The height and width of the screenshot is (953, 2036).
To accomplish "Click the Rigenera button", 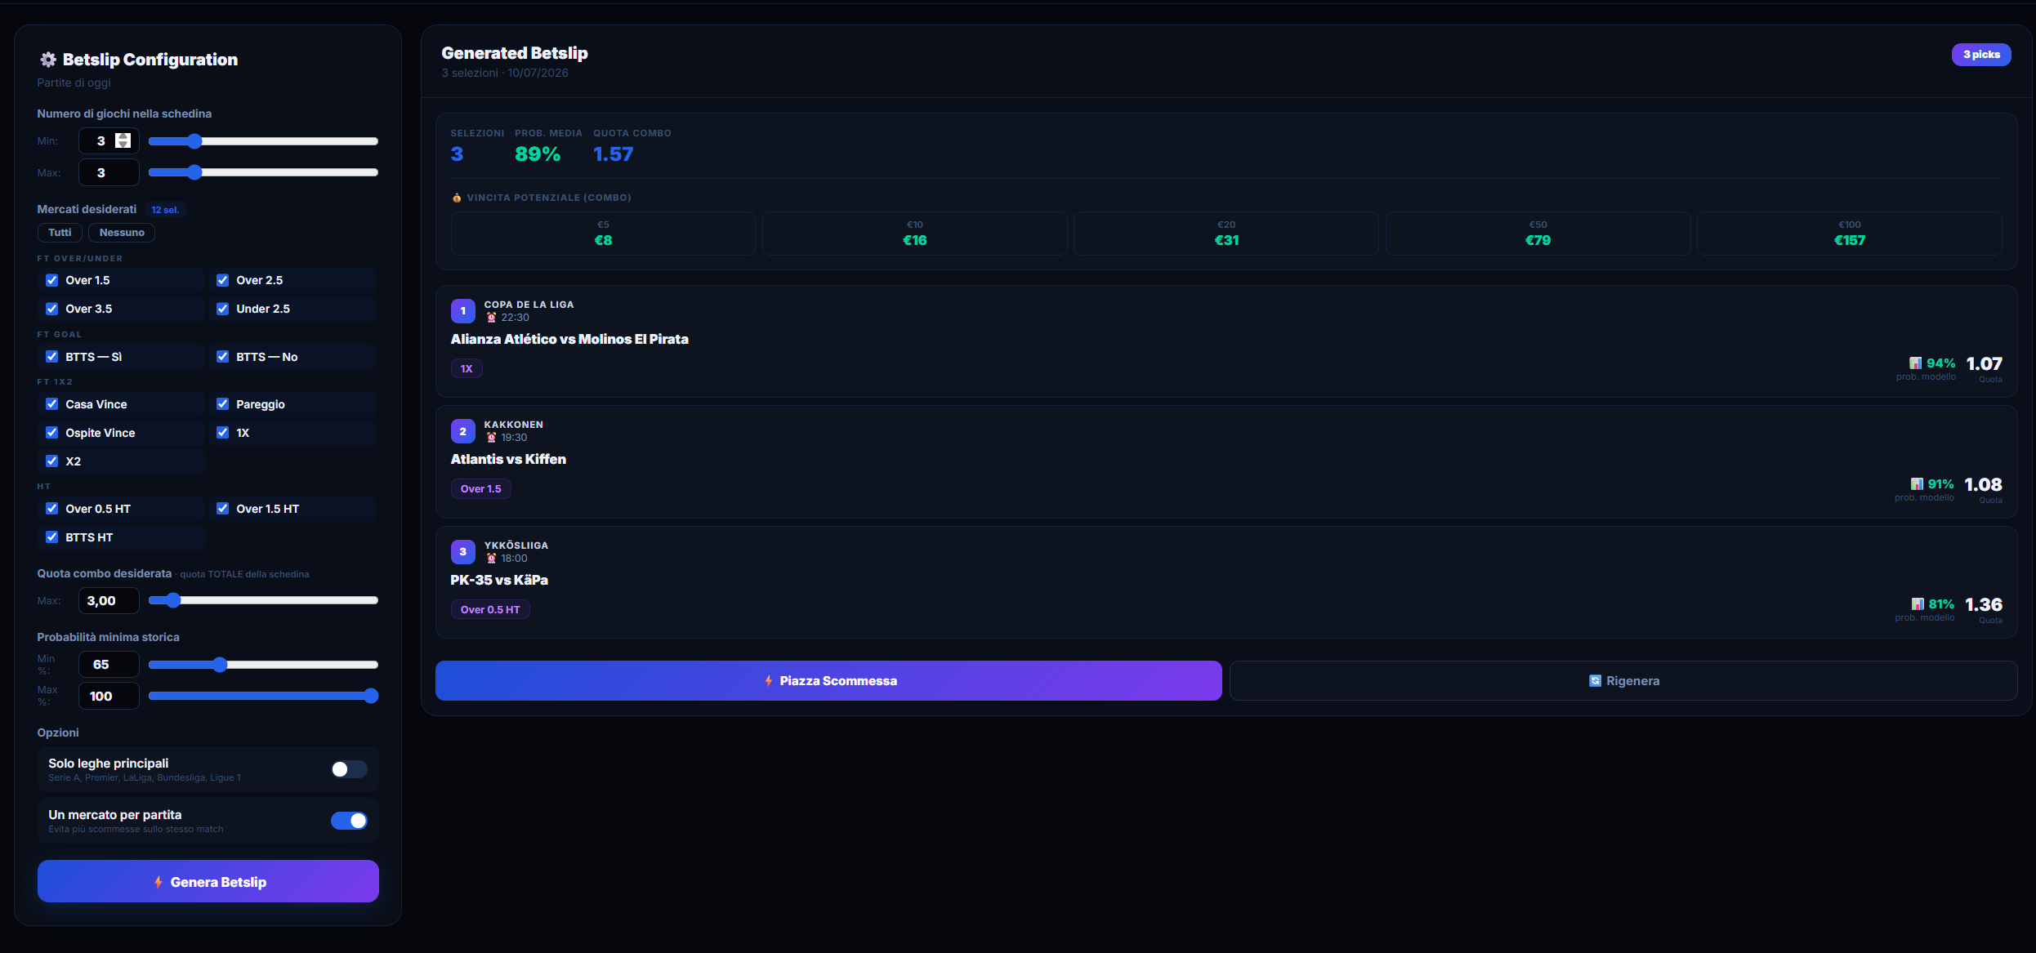I will [x=1623, y=681].
